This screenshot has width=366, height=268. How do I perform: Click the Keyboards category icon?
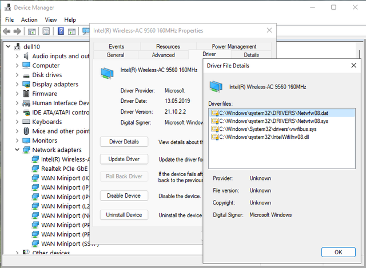tap(26, 122)
